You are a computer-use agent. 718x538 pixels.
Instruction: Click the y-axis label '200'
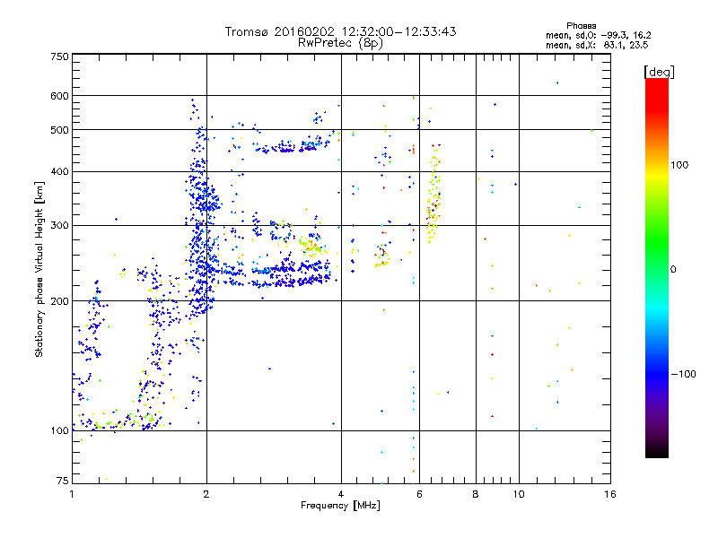point(59,301)
